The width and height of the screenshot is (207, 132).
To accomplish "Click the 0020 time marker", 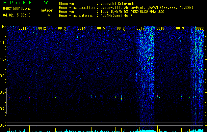I will [x=200, y=28].
